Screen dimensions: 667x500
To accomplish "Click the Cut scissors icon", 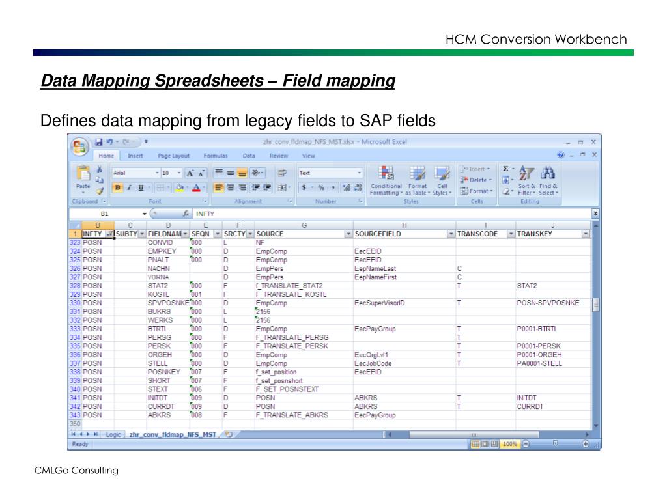I will 100,169.
